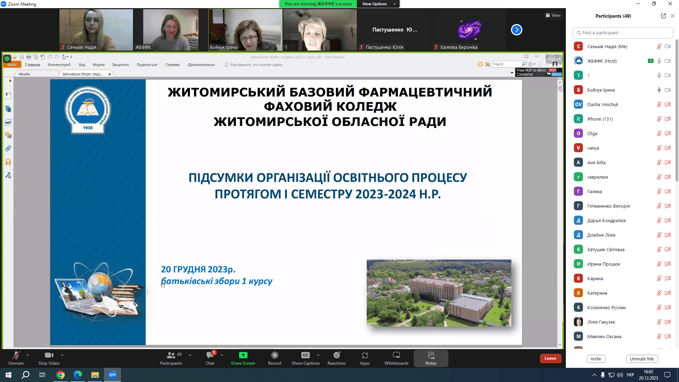
Task: Open the Защитить ribbon tab
Action: tap(120, 65)
